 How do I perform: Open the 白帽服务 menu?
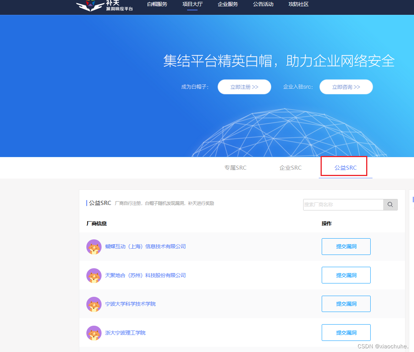tap(157, 4)
